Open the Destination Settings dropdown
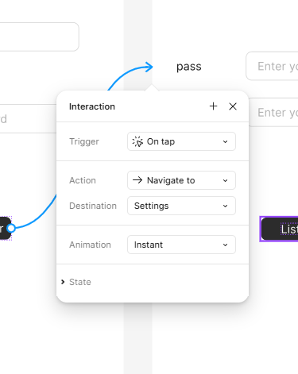298x374 pixels. click(x=181, y=206)
